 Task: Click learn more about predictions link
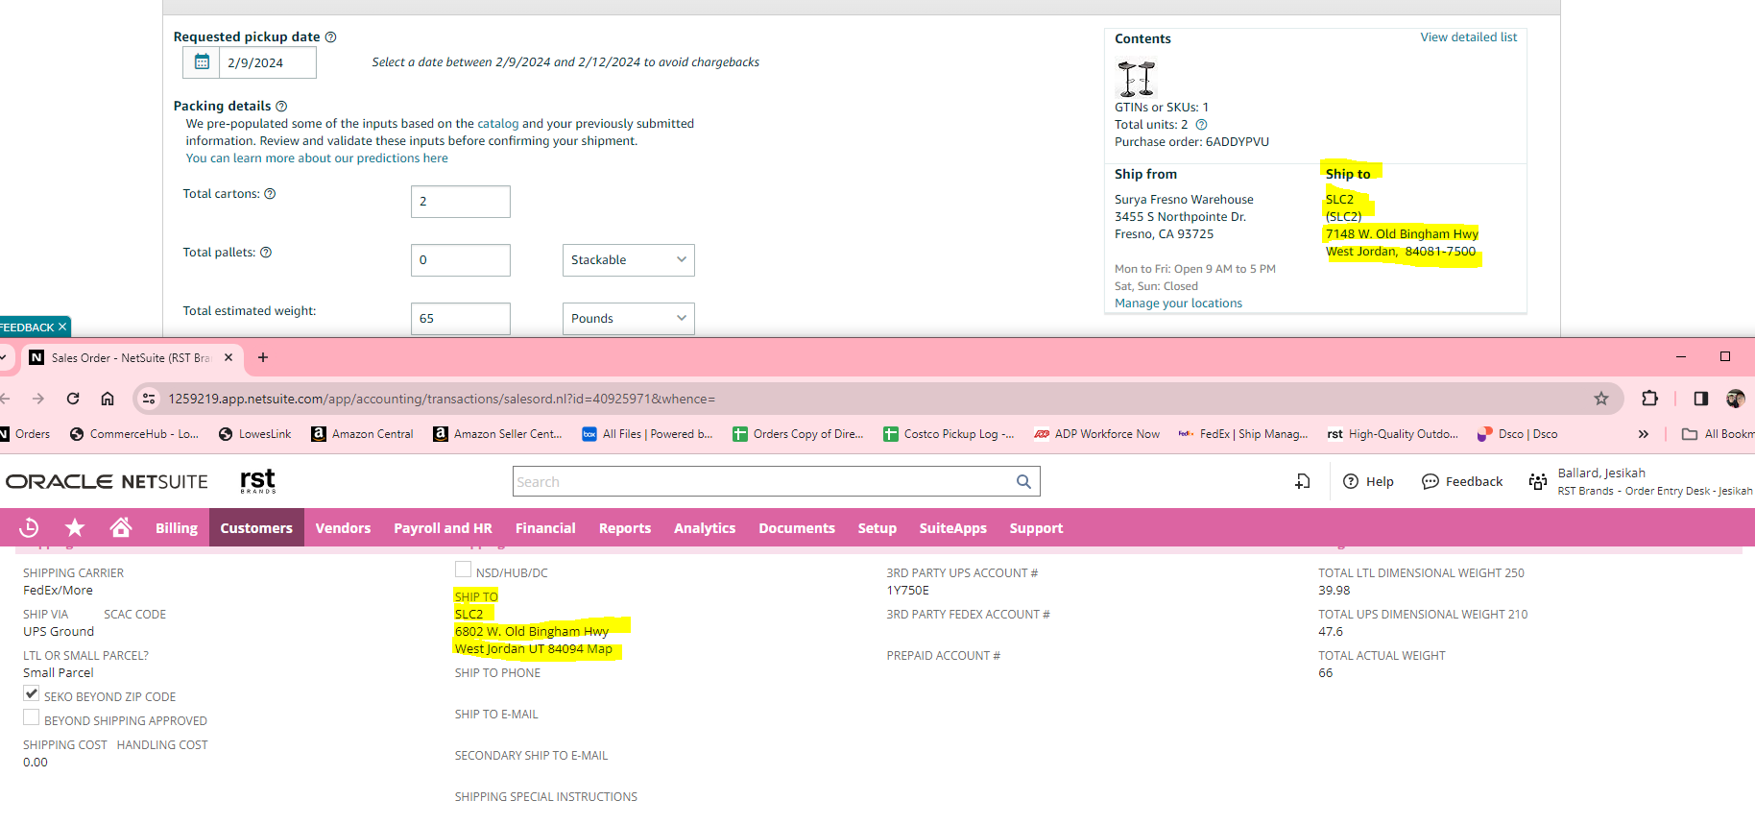[x=317, y=158]
